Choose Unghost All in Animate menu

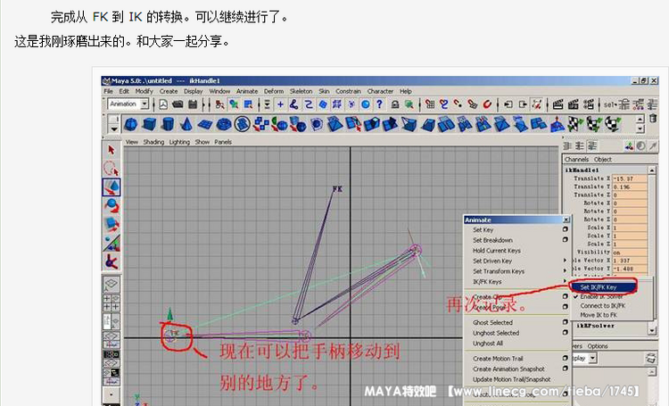coord(488,343)
